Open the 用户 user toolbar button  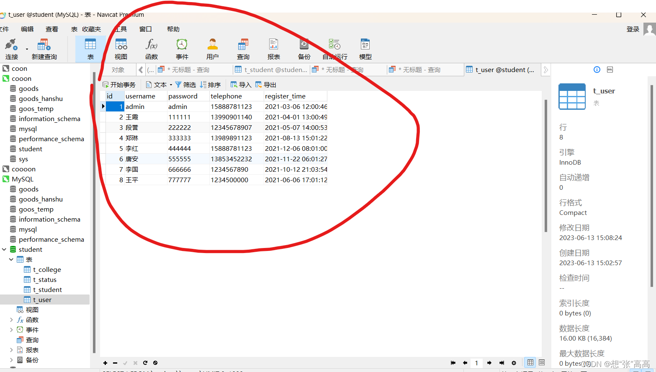tap(213, 49)
